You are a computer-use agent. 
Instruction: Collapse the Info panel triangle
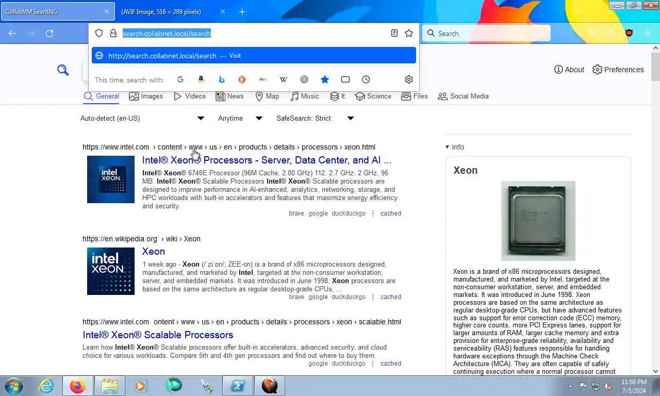click(447, 147)
